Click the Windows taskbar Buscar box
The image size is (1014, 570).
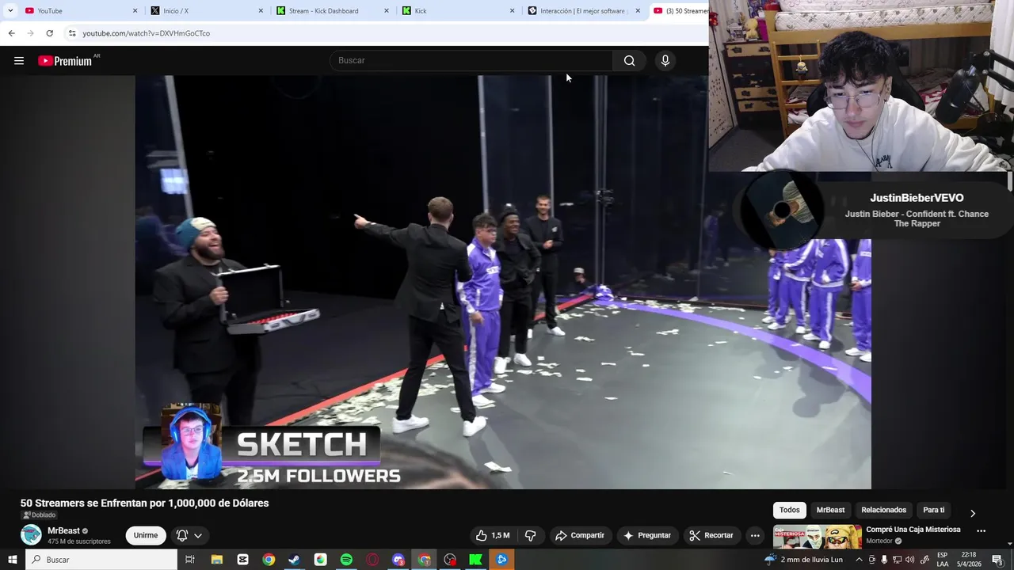pos(101,560)
